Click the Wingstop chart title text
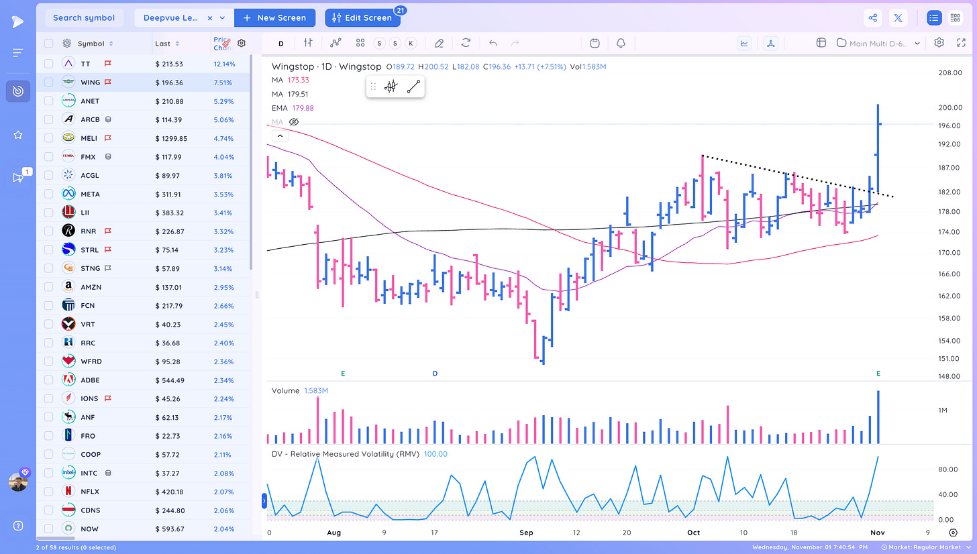 pyautogui.click(x=326, y=66)
